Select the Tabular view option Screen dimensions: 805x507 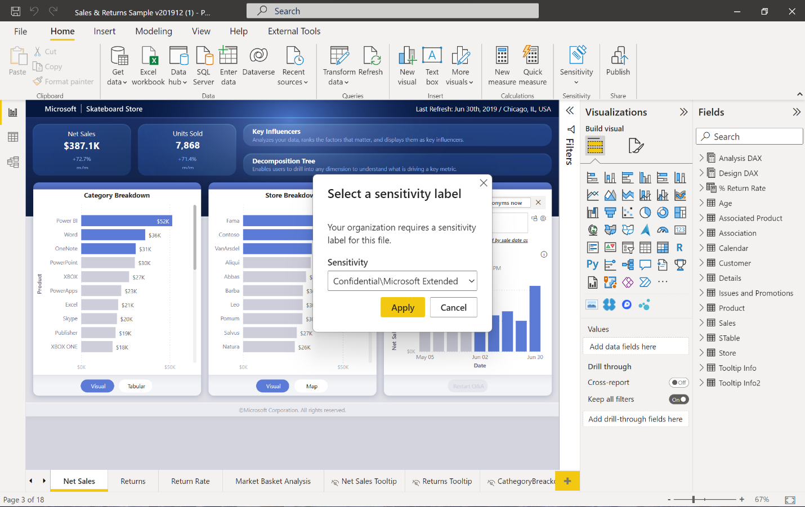tap(136, 386)
